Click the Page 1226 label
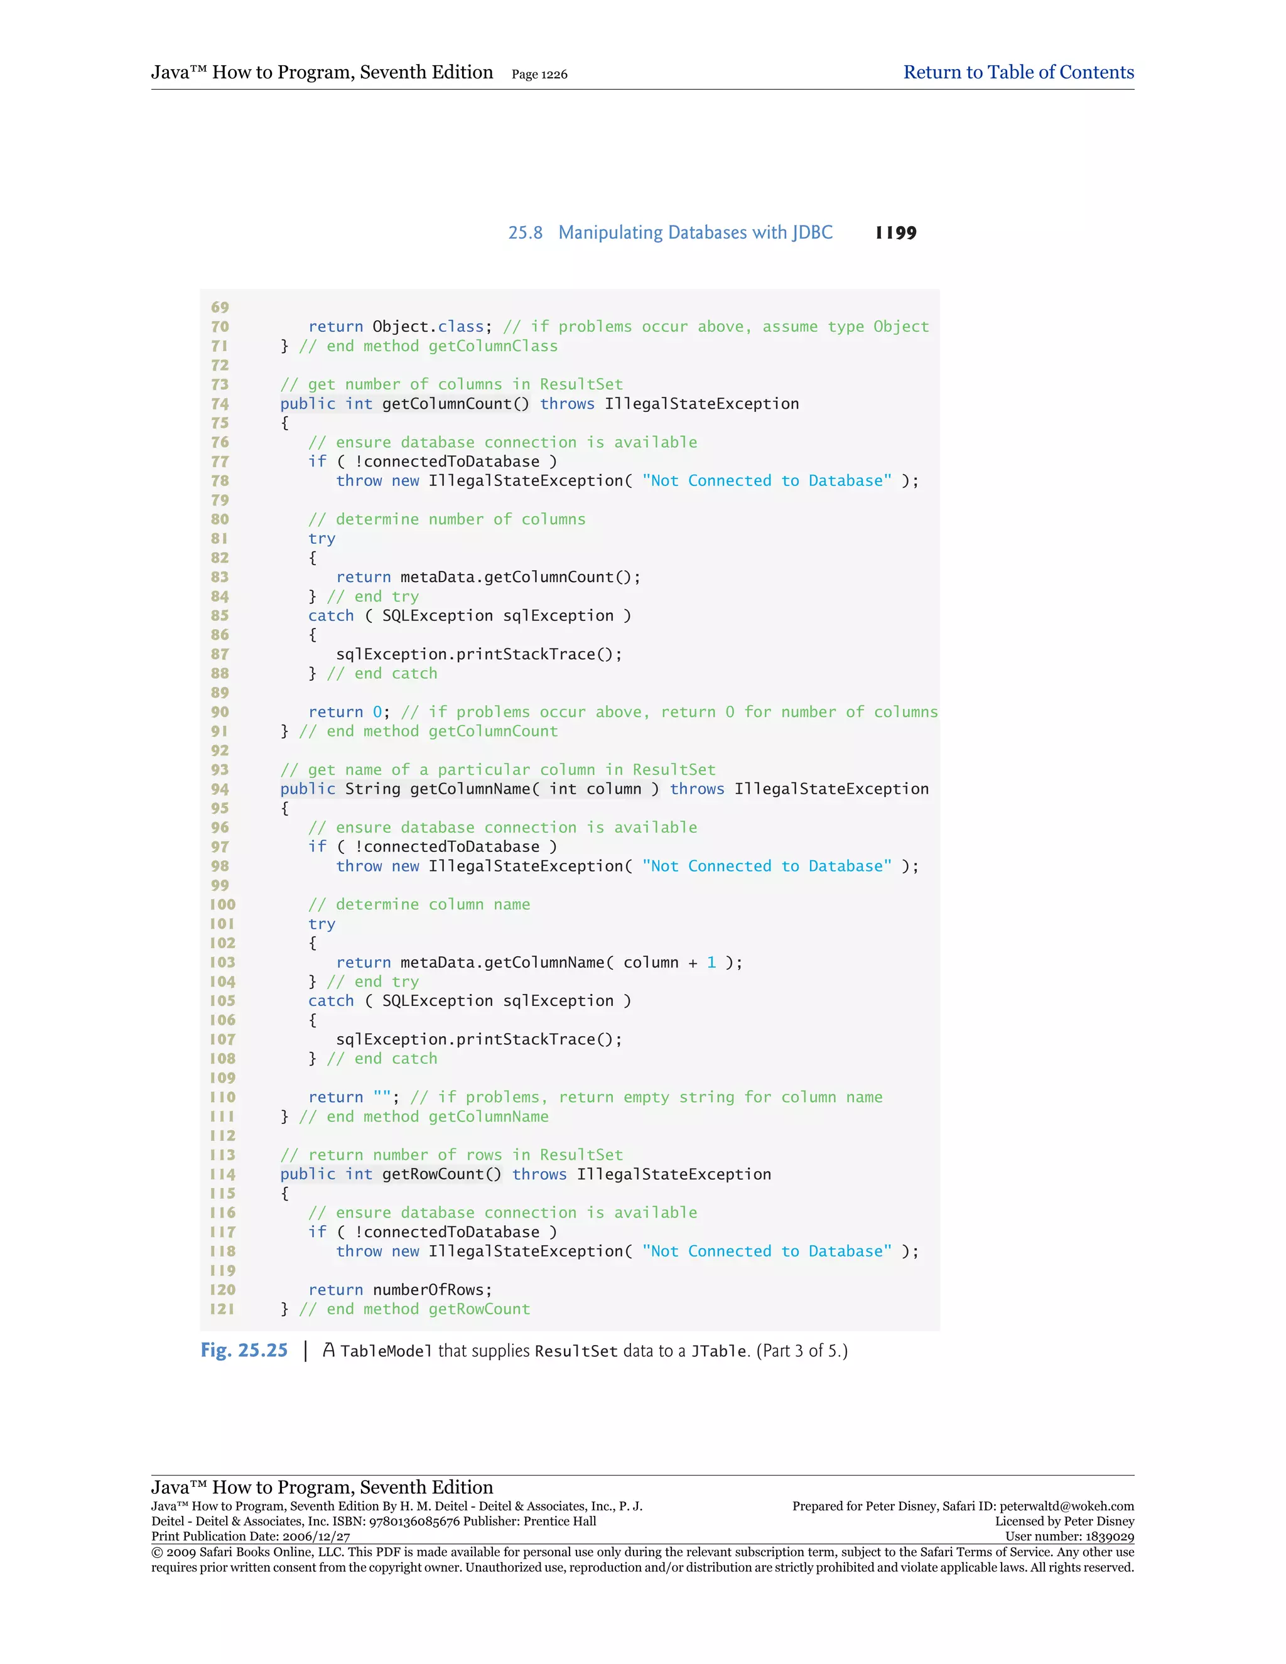Screen dimensions: 1286x1664 pos(539,75)
